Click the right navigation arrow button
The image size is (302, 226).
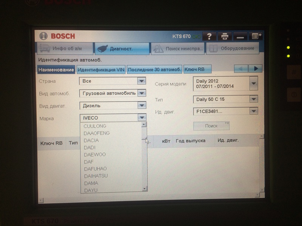click(x=256, y=69)
